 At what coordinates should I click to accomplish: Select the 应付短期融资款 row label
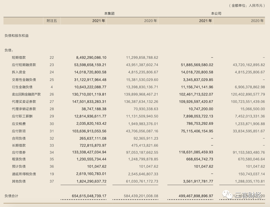(x=24, y=65)
